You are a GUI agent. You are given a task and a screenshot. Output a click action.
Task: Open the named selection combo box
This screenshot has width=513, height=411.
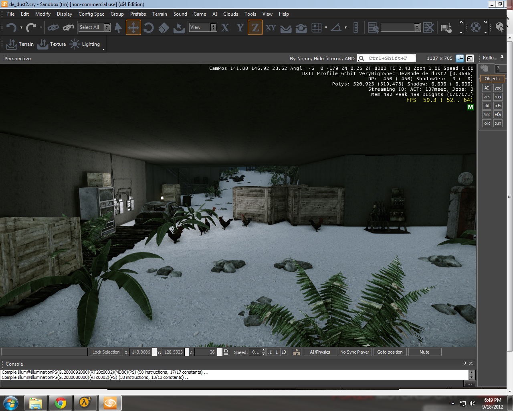(x=400, y=27)
